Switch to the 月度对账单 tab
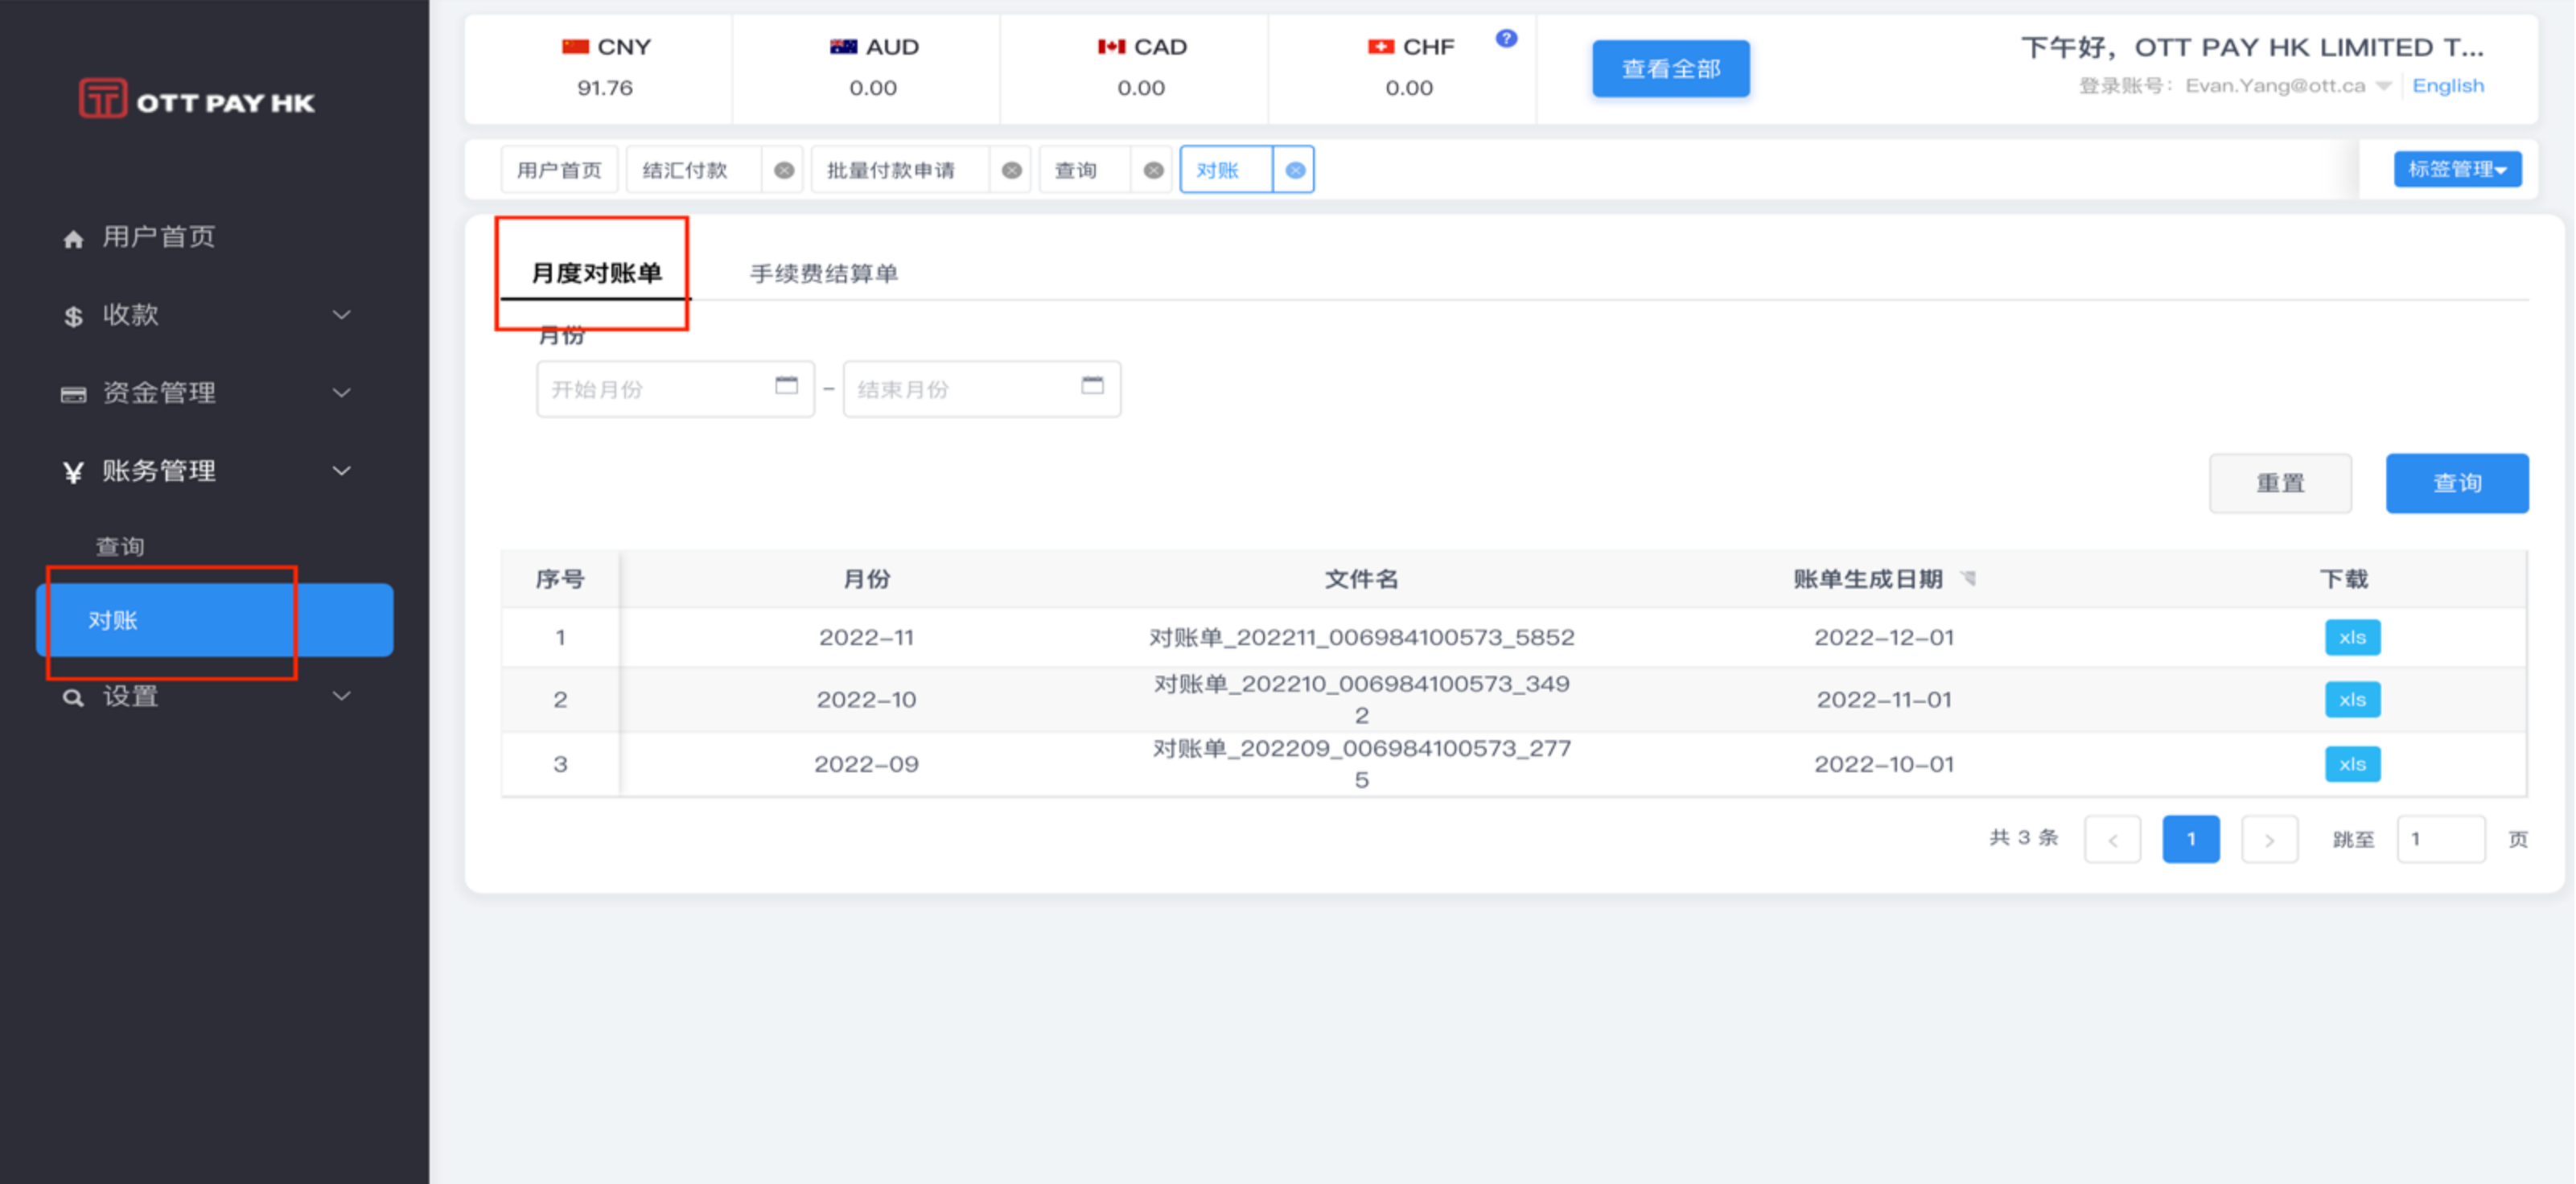 coord(596,273)
